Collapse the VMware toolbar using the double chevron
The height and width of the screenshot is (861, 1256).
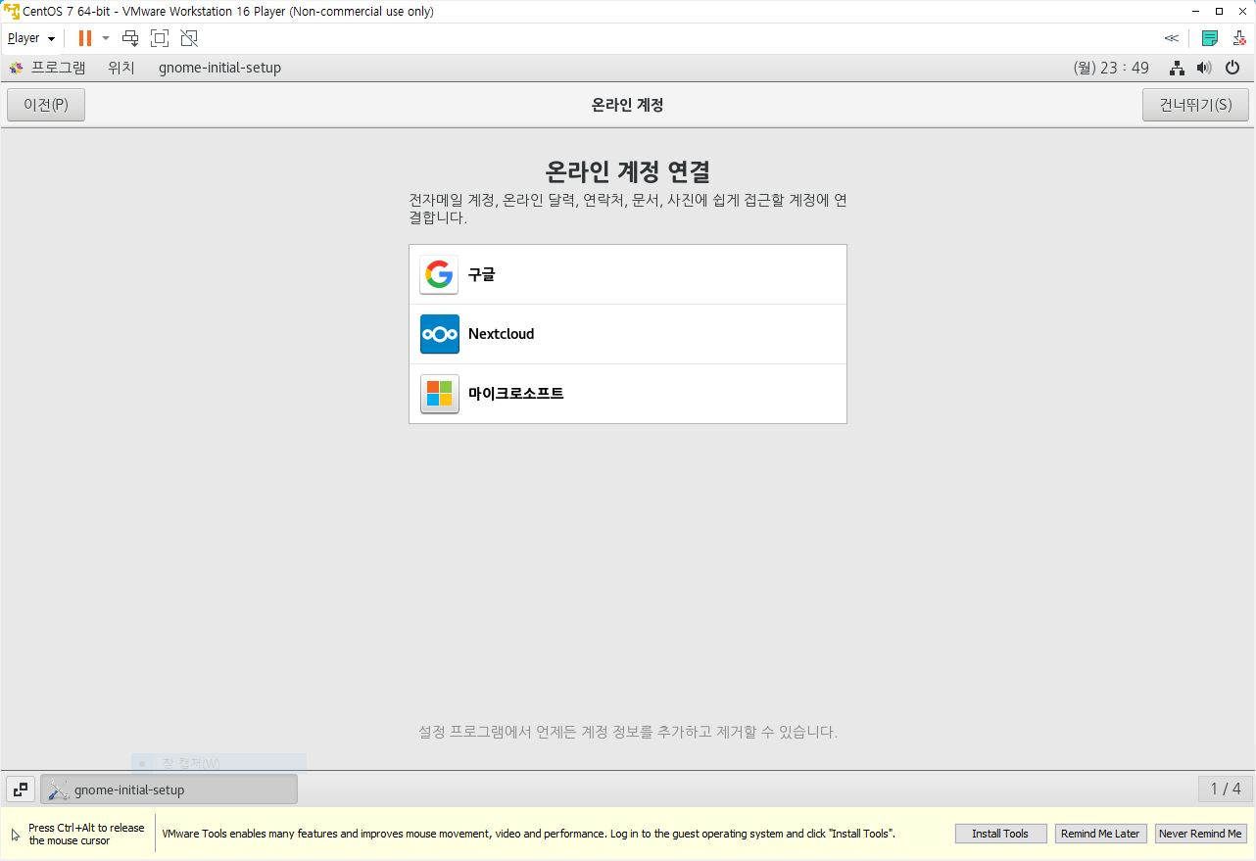[x=1171, y=38]
